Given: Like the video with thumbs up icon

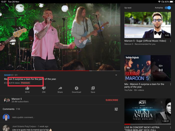Looking at the screenshot, I should tap(27, 88).
